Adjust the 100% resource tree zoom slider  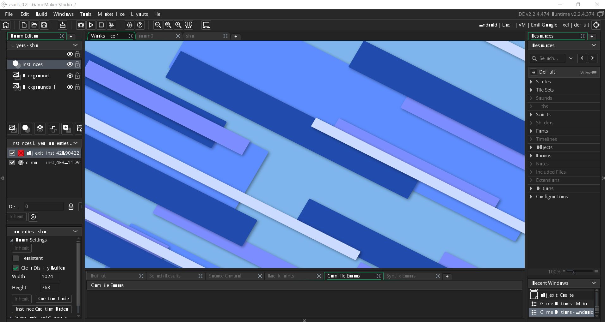click(573, 271)
